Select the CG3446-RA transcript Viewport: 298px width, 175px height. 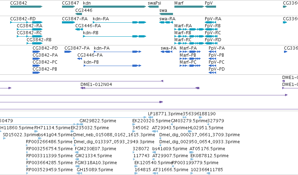79,29
